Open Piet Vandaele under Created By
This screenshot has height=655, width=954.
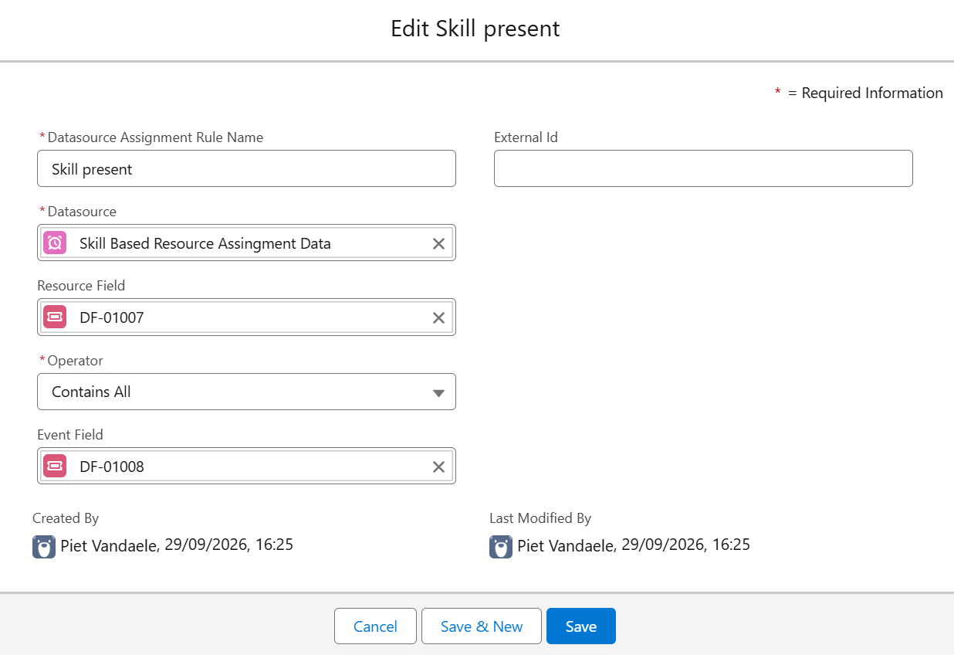[110, 545]
